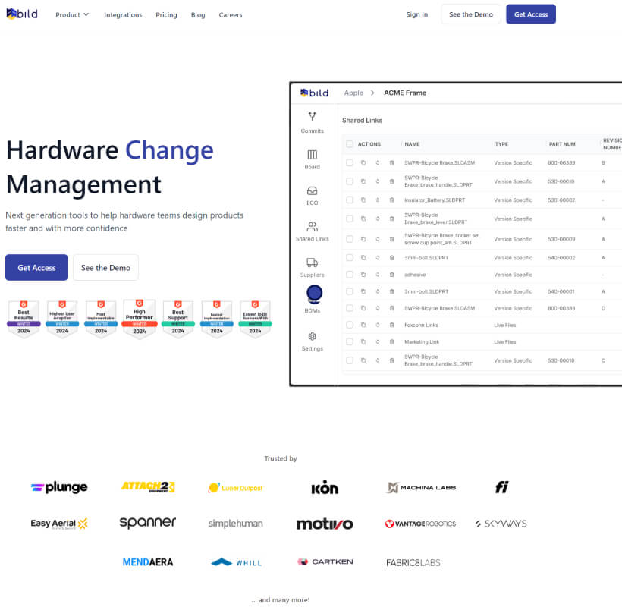The image size is (622, 607).
Task: Expand the Product dropdown menu
Action: (72, 14)
